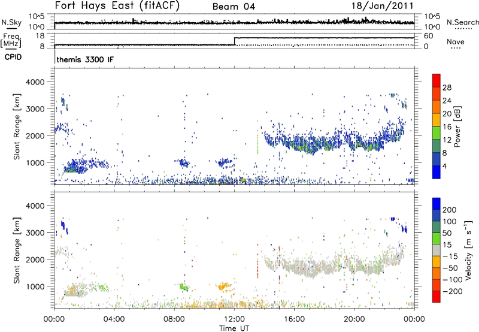479x332 pixels.
Task: Click the date '18/Jan/2011'
Action: point(383,6)
